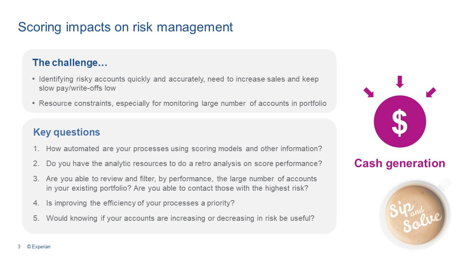465x261 pixels.
Task: Select question 3 about reviewing and filtering accounts
Action: click(x=181, y=179)
